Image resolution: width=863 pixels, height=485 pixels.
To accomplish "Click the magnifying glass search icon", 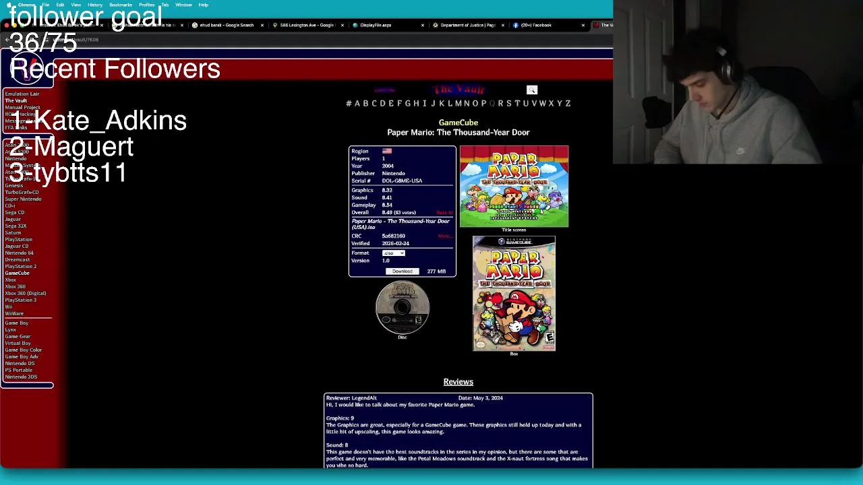I will 532,90.
